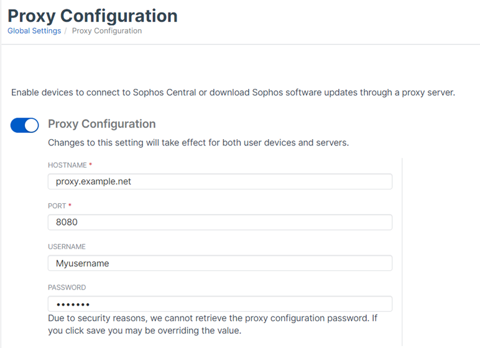Viewport: 480px width, 348px height.
Task: Click the 'Changes to this setting' note
Action: point(198,142)
